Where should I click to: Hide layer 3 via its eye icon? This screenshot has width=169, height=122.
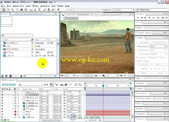2,98
